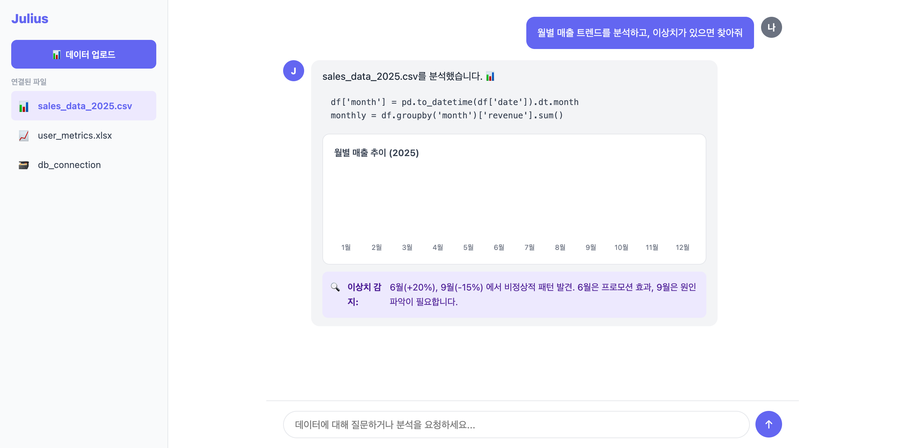Select the user_metrics.xlsx file
The image size is (897, 448).
(84, 135)
